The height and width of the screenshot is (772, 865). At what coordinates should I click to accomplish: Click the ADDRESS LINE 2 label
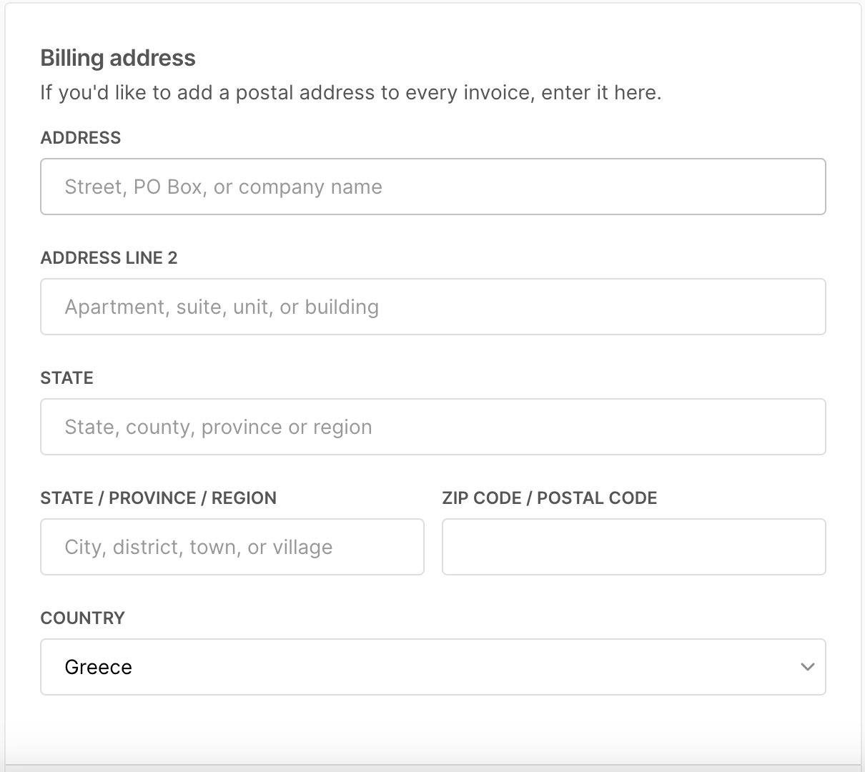click(109, 258)
